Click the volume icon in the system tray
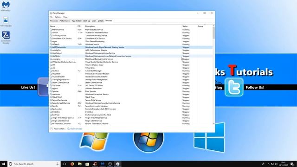297x167 pixels. pos(277,164)
